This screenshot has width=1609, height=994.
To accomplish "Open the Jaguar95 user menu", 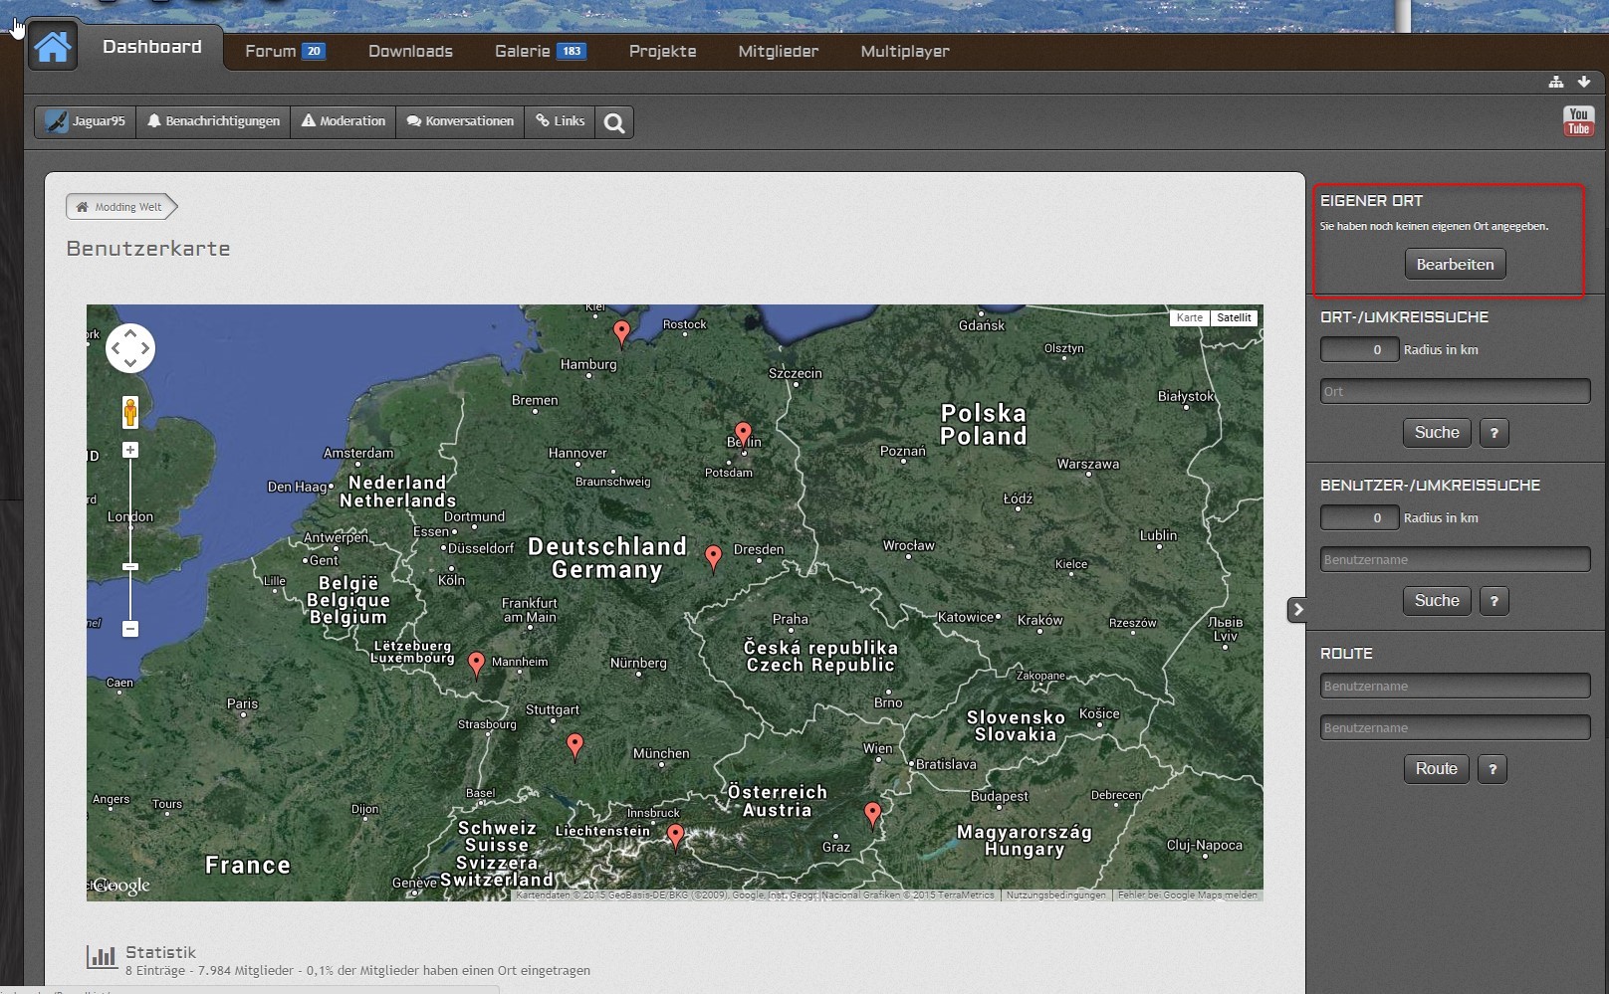I will click(x=86, y=121).
